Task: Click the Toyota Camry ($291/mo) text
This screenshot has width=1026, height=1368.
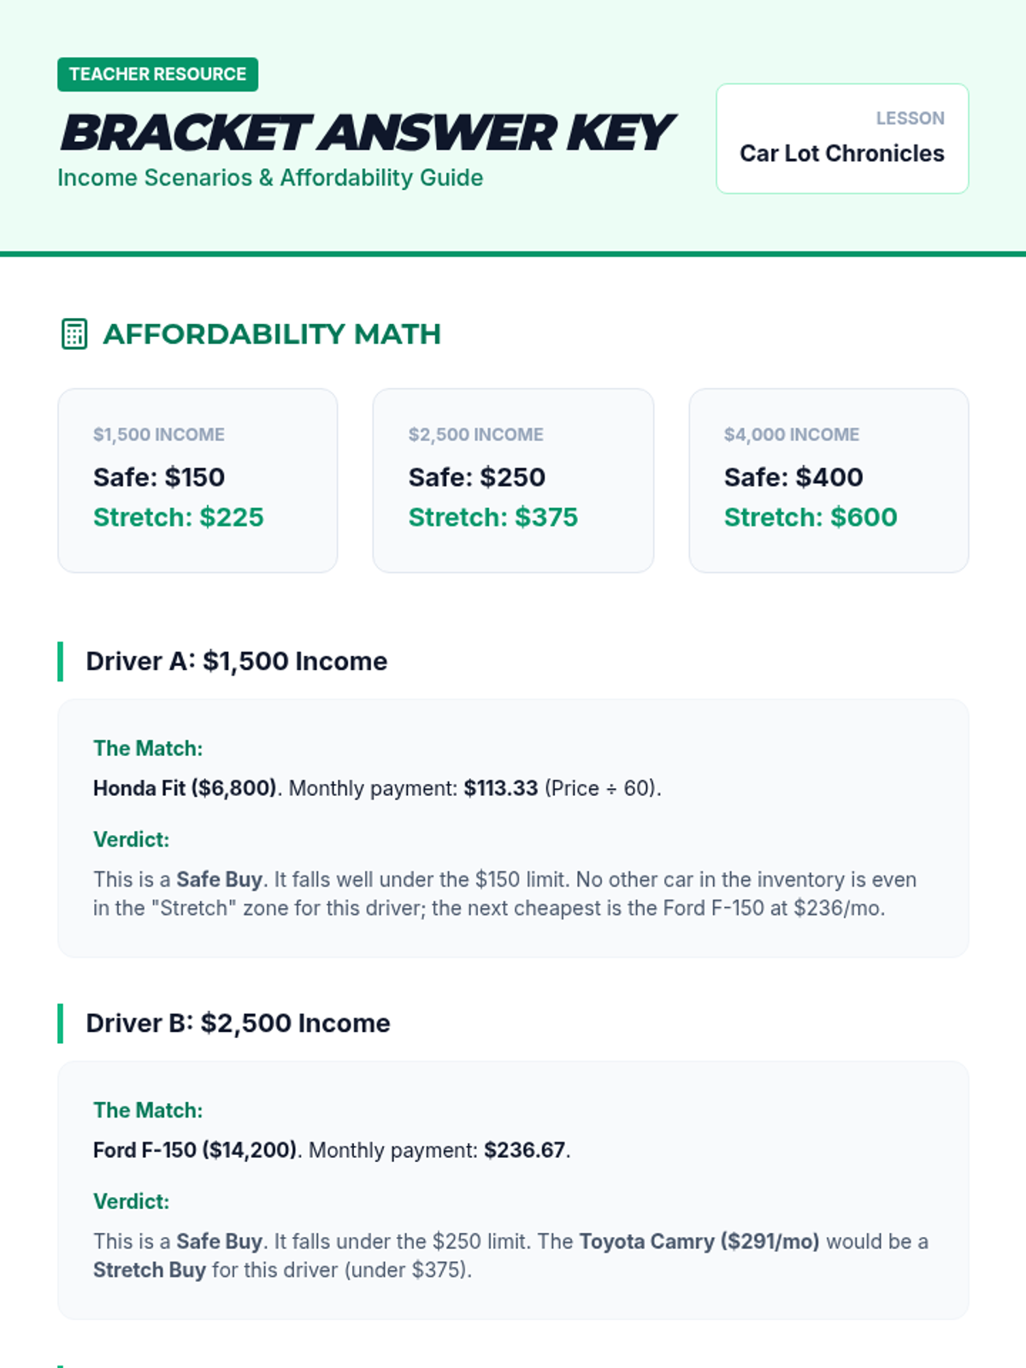Action: click(x=699, y=1241)
